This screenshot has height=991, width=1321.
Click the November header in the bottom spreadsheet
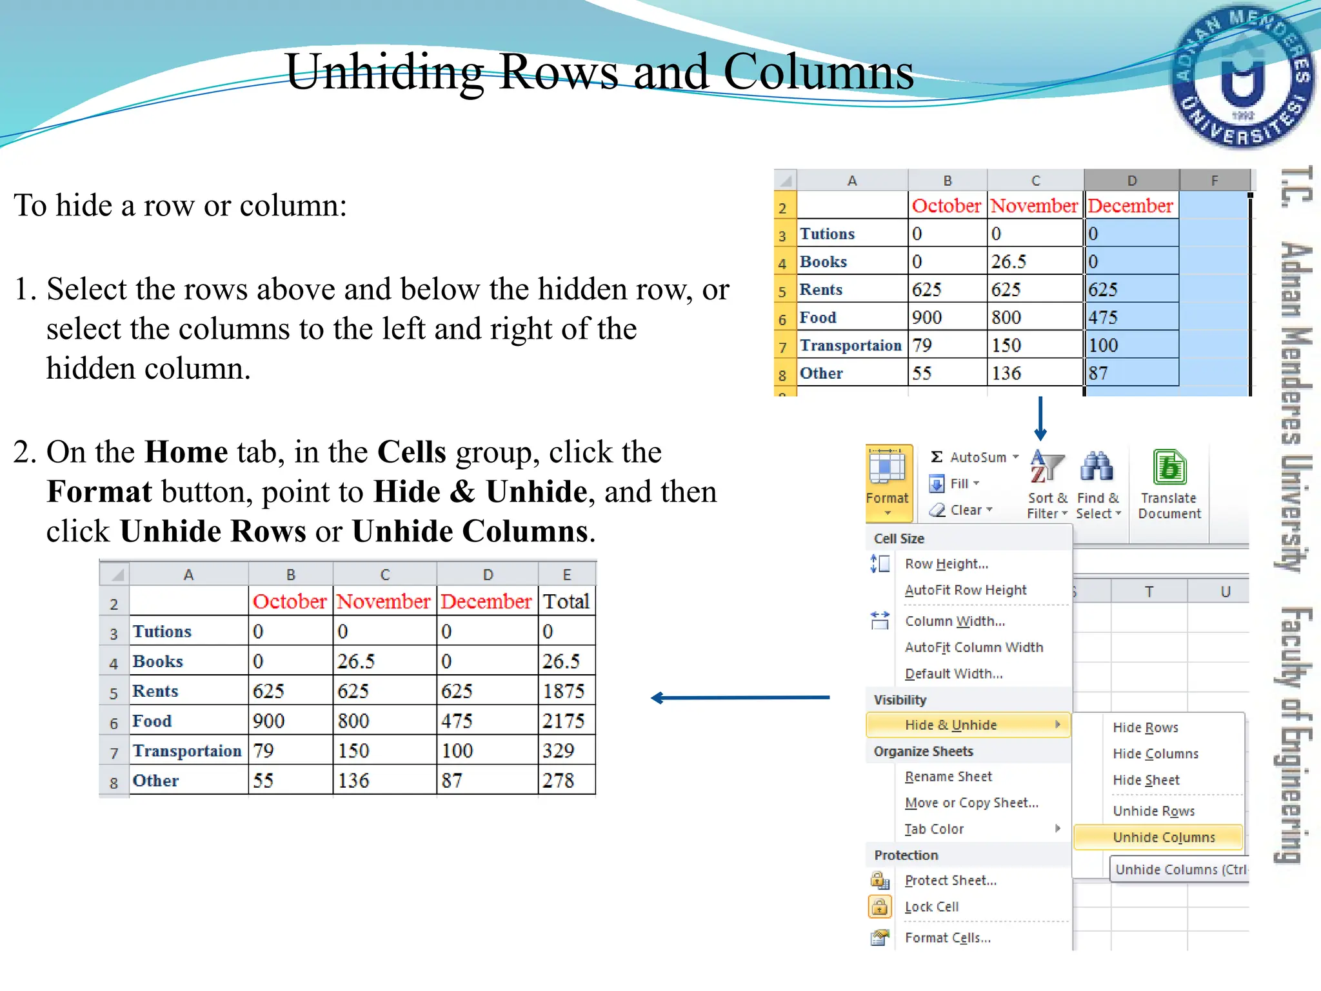pos(384,601)
